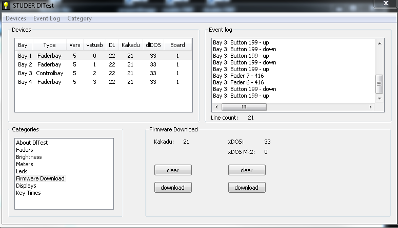Select the Faders category
Screen dimensions: 398x228
[x=25, y=150]
